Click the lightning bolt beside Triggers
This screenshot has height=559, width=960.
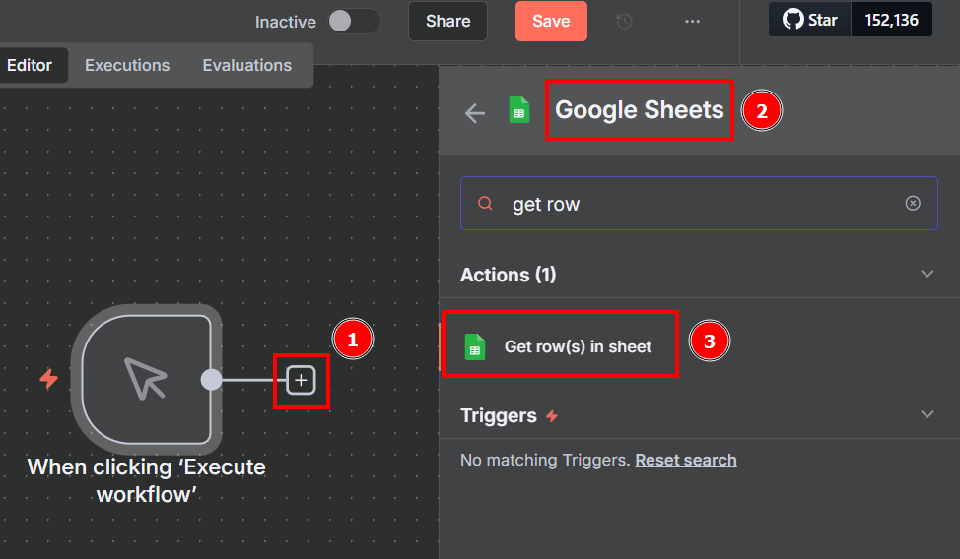tap(552, 416)
